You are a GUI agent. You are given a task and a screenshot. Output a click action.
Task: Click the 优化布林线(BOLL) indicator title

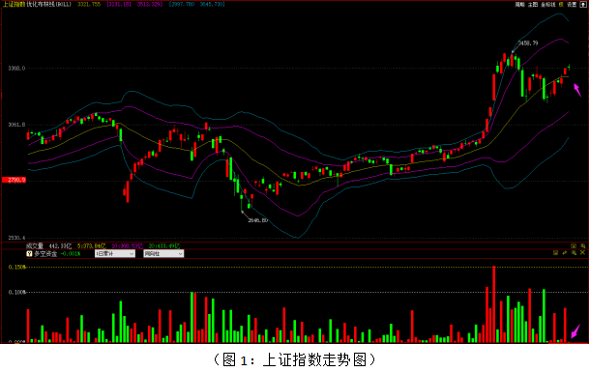(49, 4)
